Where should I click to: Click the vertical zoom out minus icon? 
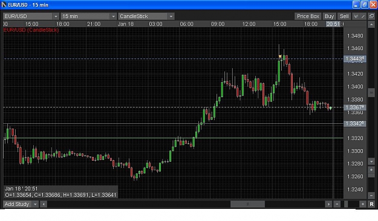[x=371, y=195]
